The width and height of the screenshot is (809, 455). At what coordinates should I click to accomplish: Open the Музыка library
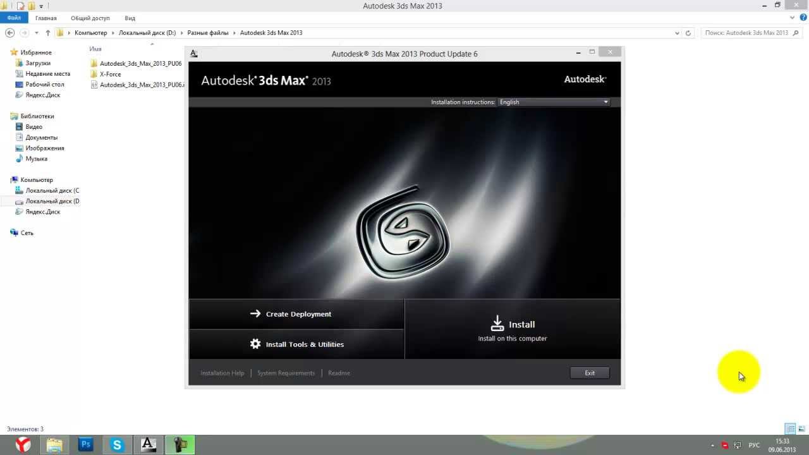point(36,159)
